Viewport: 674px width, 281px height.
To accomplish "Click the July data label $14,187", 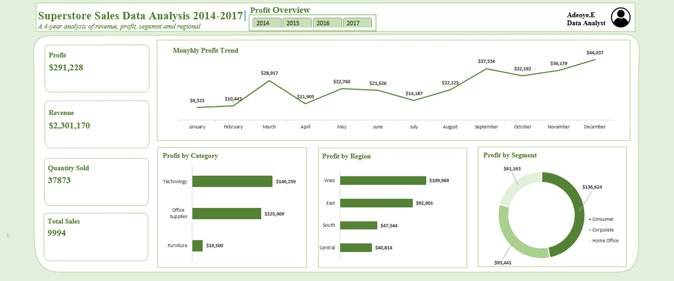I will coord(414,93).
